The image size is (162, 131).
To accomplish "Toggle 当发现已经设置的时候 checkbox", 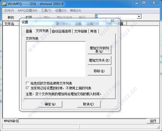I will (x=27, y=88).
